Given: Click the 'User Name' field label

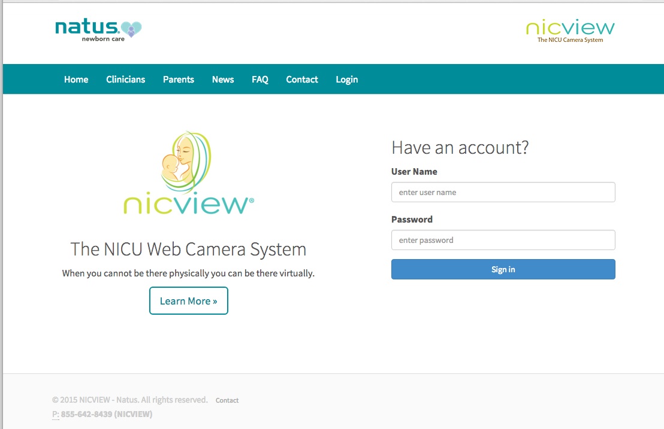Looking at the screenshot, I should point(414,172).
